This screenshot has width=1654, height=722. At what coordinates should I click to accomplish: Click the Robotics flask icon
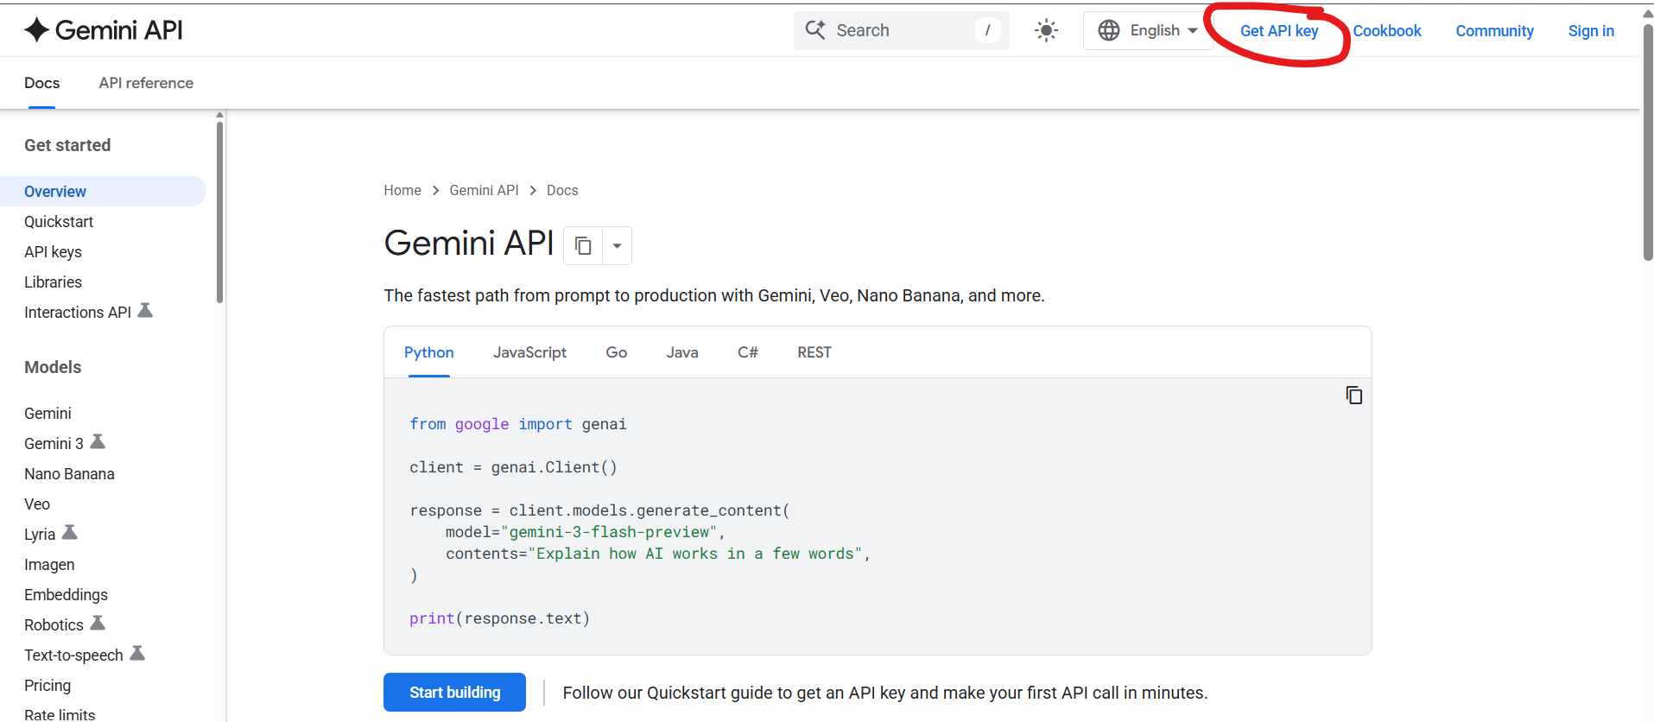98,623
